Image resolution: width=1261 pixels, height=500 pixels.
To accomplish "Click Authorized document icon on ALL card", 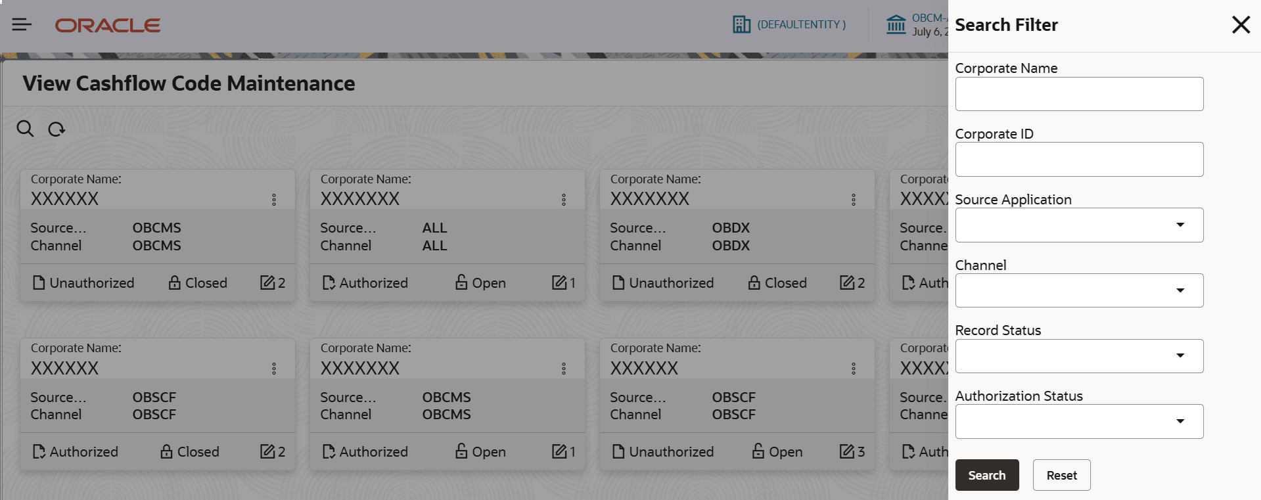I will [x=329, y=283].
